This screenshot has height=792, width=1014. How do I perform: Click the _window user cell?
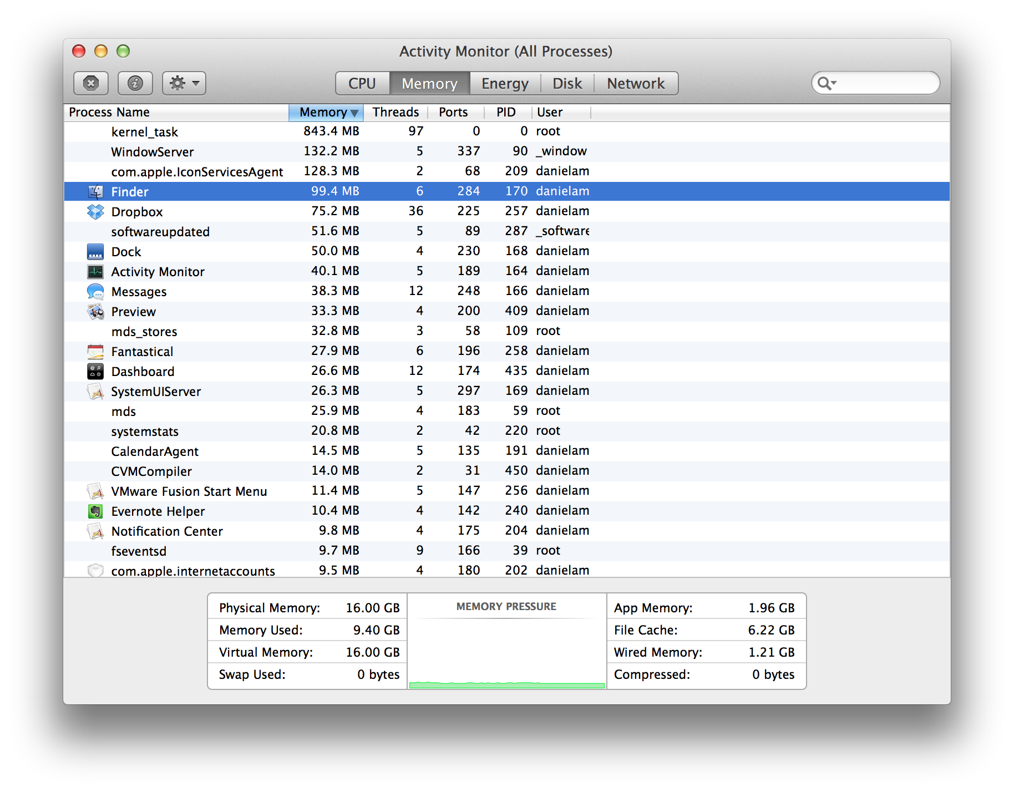pos(561,151)
